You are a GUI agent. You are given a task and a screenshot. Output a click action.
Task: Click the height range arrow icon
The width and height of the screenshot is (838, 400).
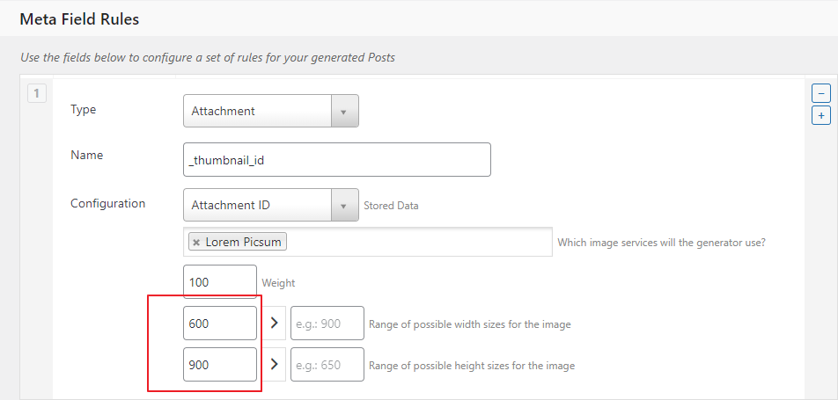pos(274,364)
